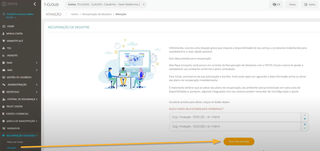This screenshot has height=151, width=320.
Task: Click the ADMINISTRAÇÃO gears icon
Action: (4, 85)
